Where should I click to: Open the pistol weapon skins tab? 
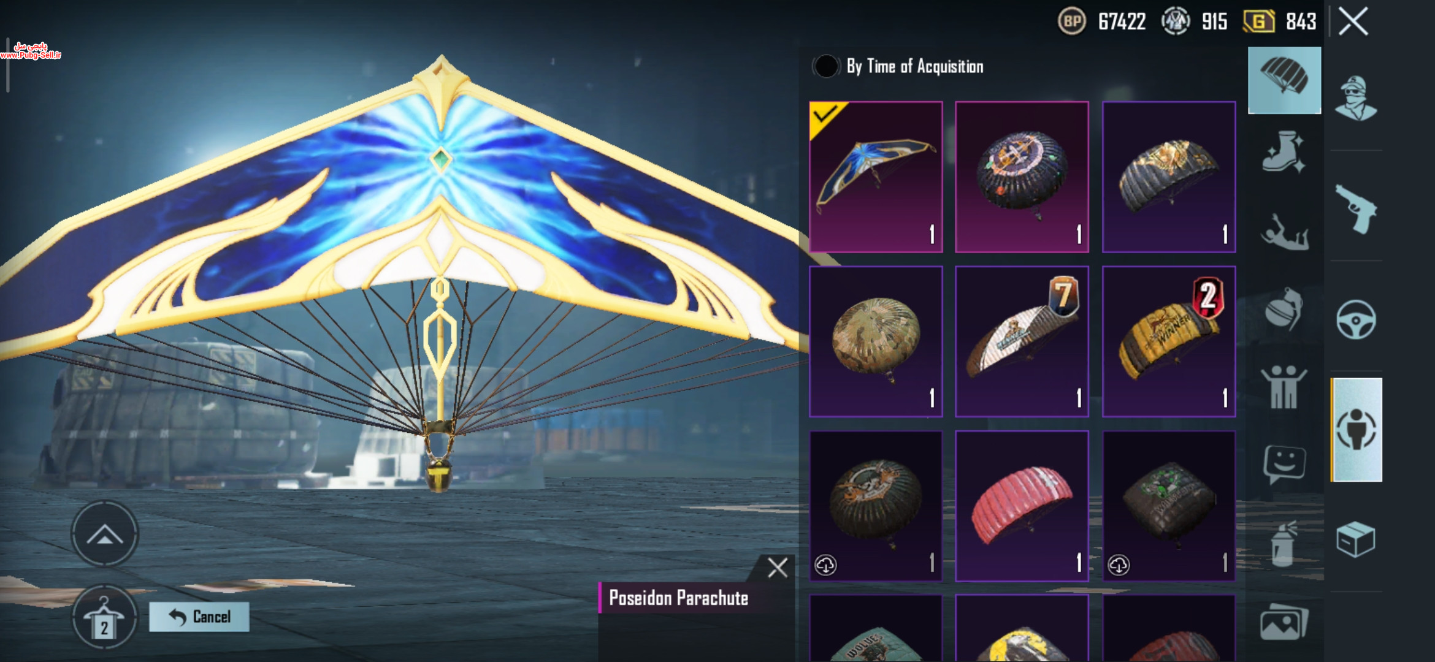(x=1357, y=208)
